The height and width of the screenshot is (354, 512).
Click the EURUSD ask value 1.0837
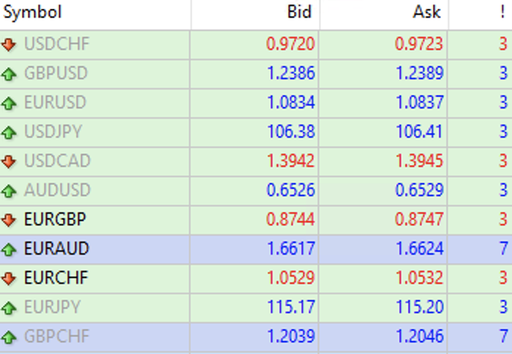(x=419, y=102)
